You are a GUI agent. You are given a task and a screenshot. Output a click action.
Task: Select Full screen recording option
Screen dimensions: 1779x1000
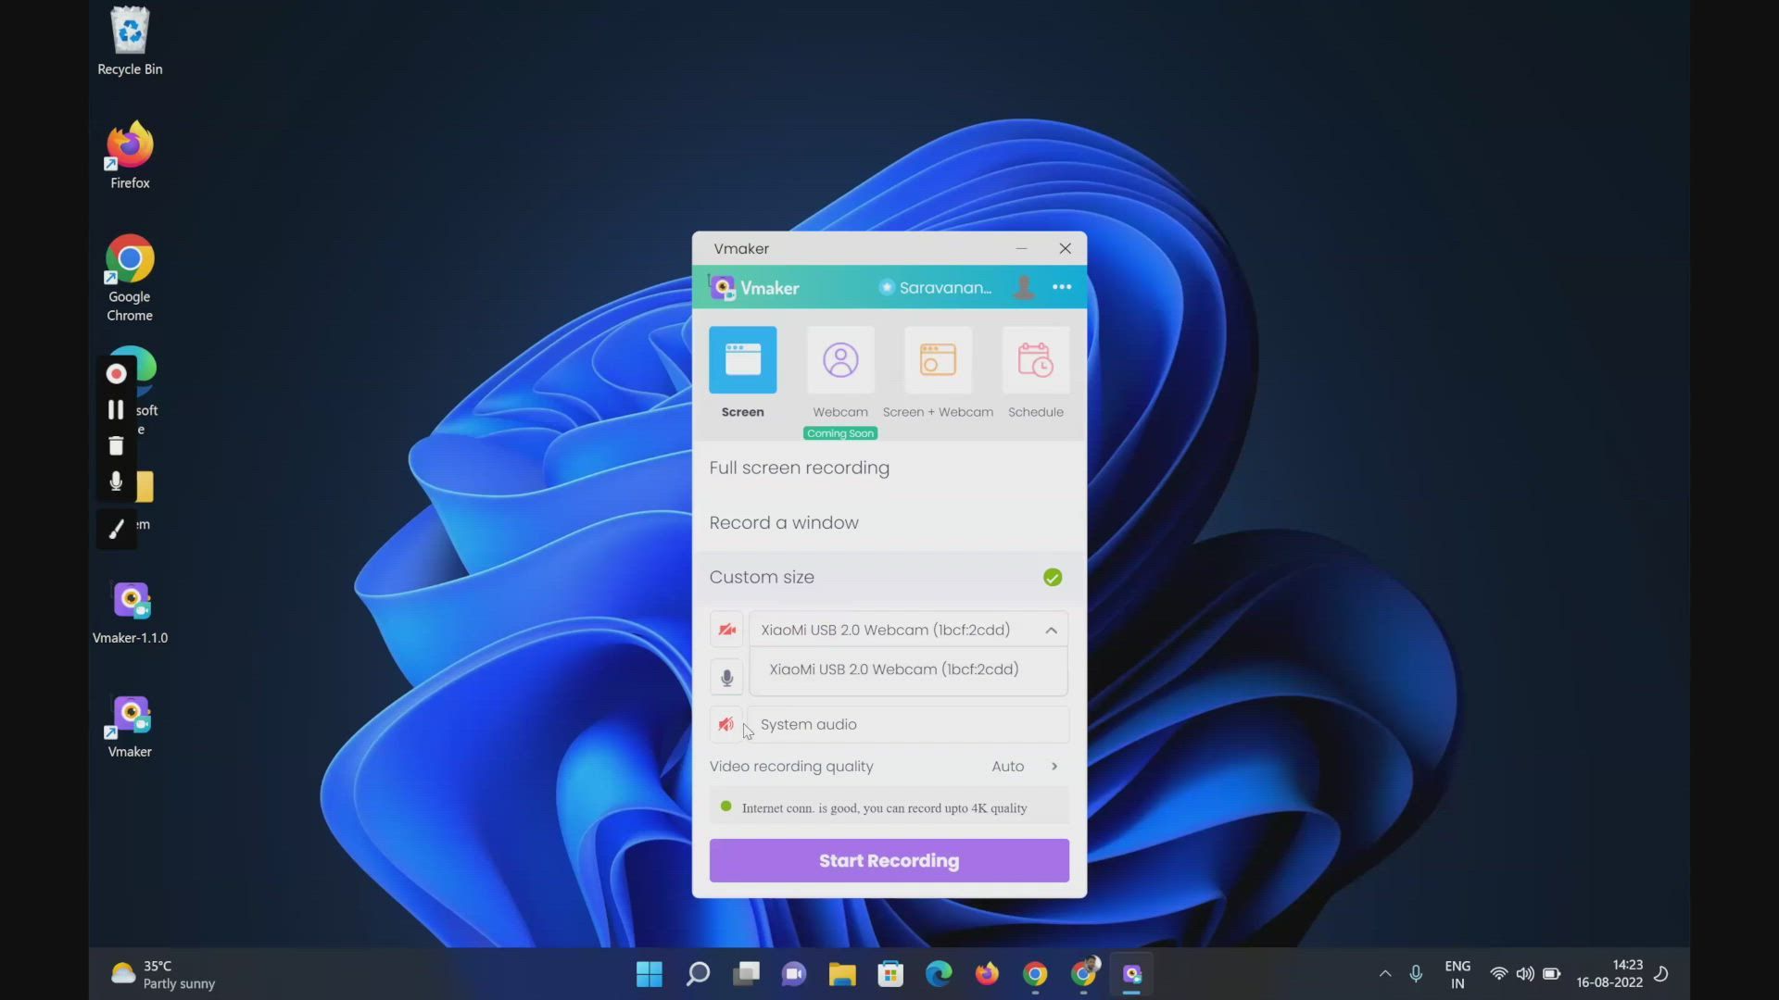point(799,468)
